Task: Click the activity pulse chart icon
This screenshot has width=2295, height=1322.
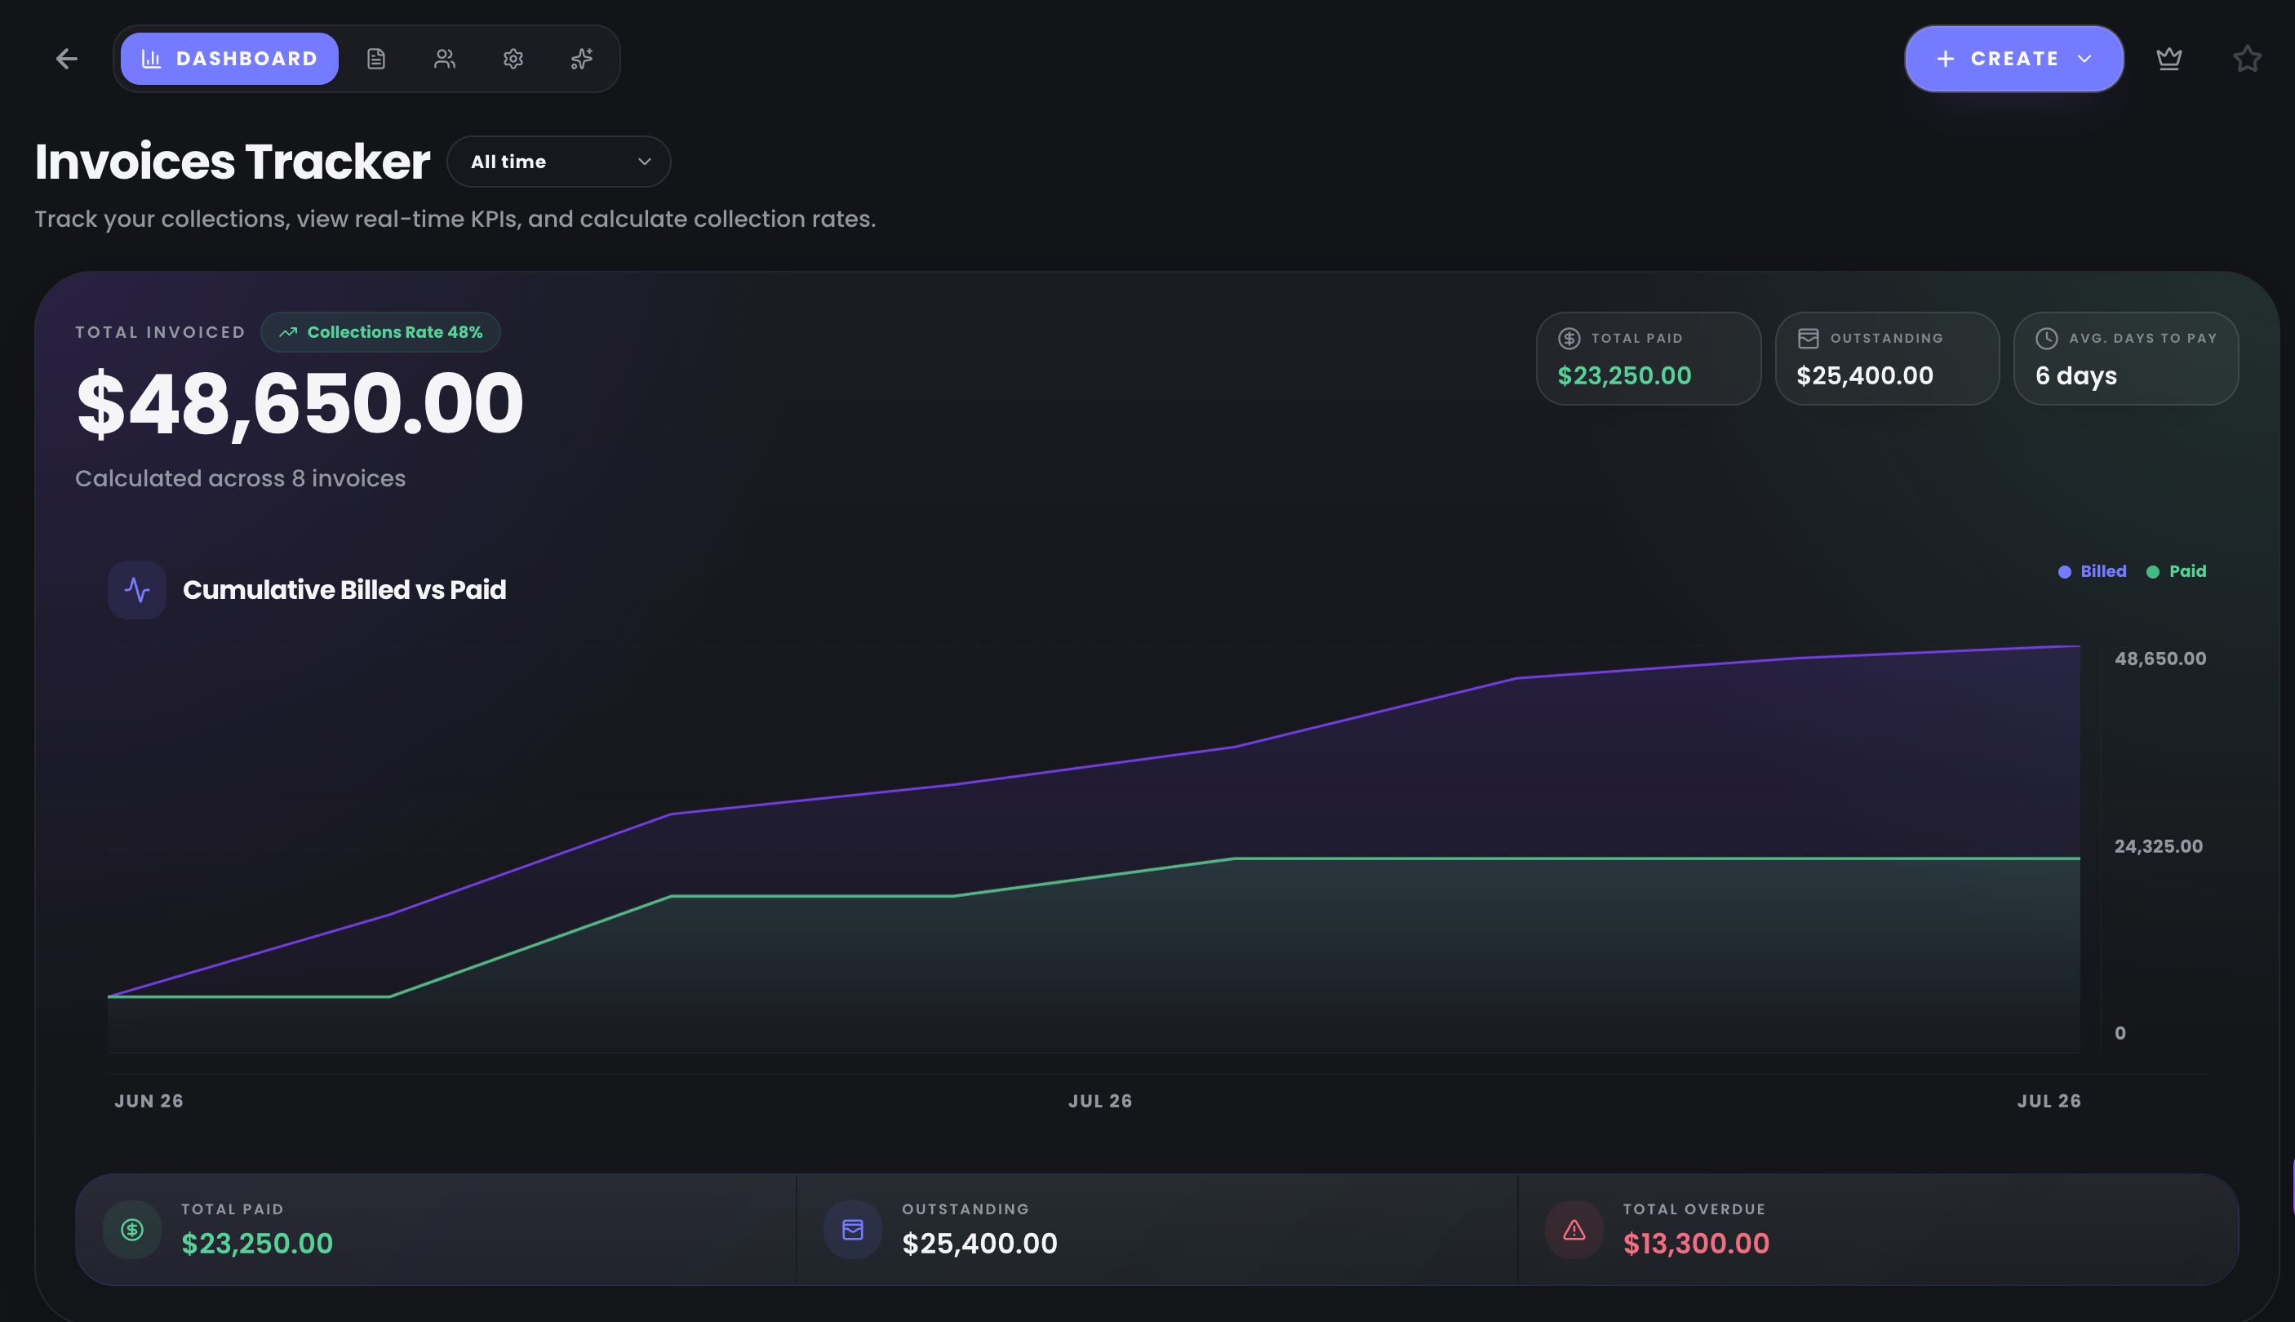Action: click(137, 590)
